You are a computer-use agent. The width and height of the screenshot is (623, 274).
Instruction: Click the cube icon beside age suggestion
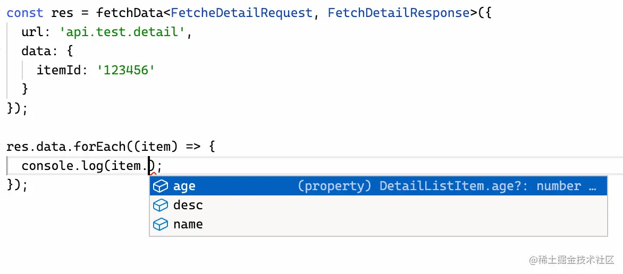pyautogui.click(x=160, y=186)
